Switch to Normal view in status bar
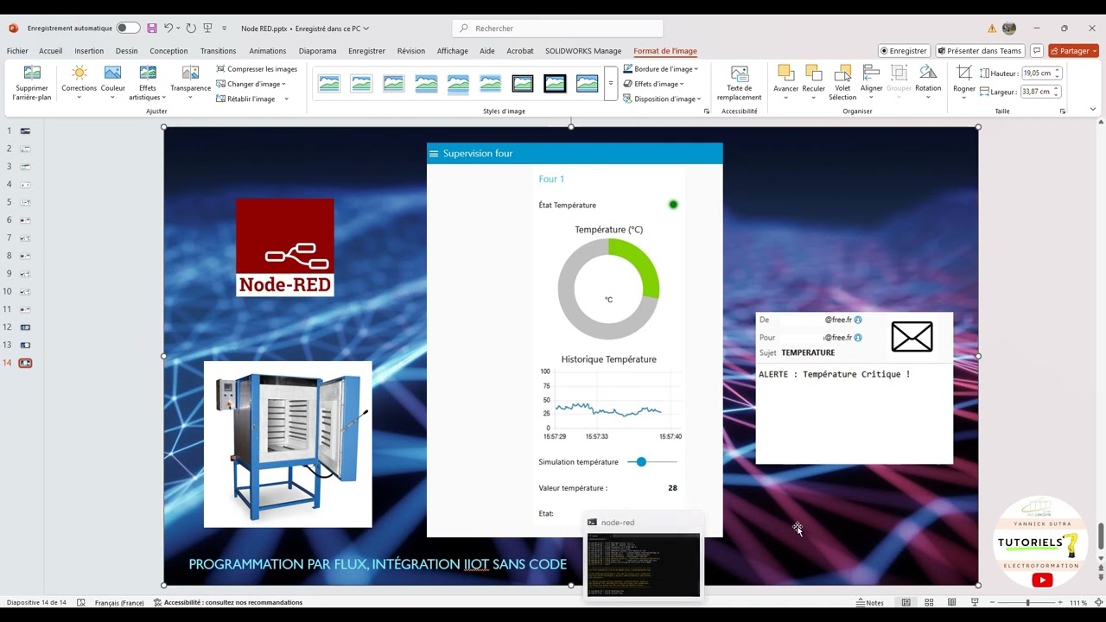The height and width of the screenshot is (622, 1106). click(x=906, y=602)
